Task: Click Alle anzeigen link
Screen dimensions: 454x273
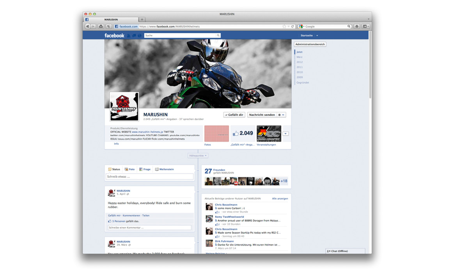Action: [x=280, y=199]
